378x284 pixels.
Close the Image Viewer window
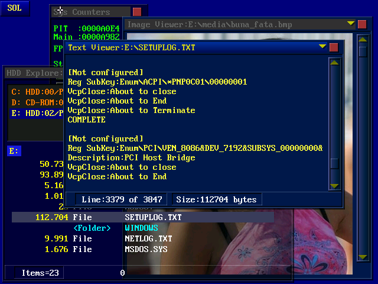[x=362, y=24]
